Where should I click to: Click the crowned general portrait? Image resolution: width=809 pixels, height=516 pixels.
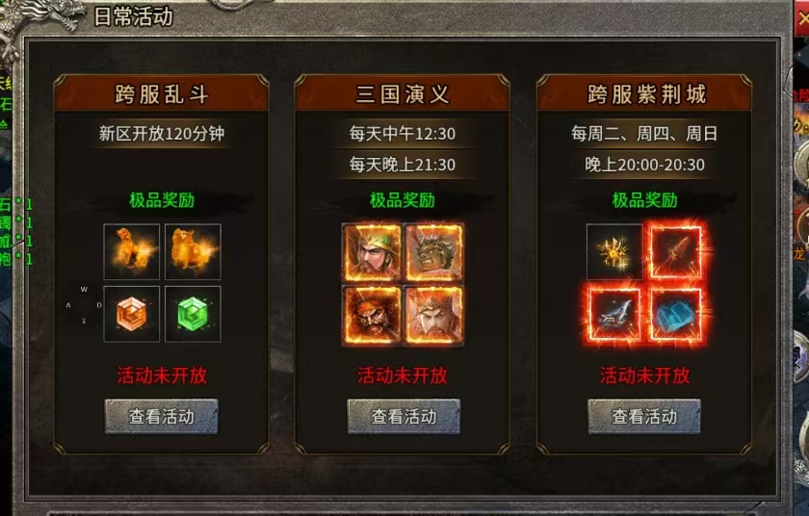tap(433, 315)
